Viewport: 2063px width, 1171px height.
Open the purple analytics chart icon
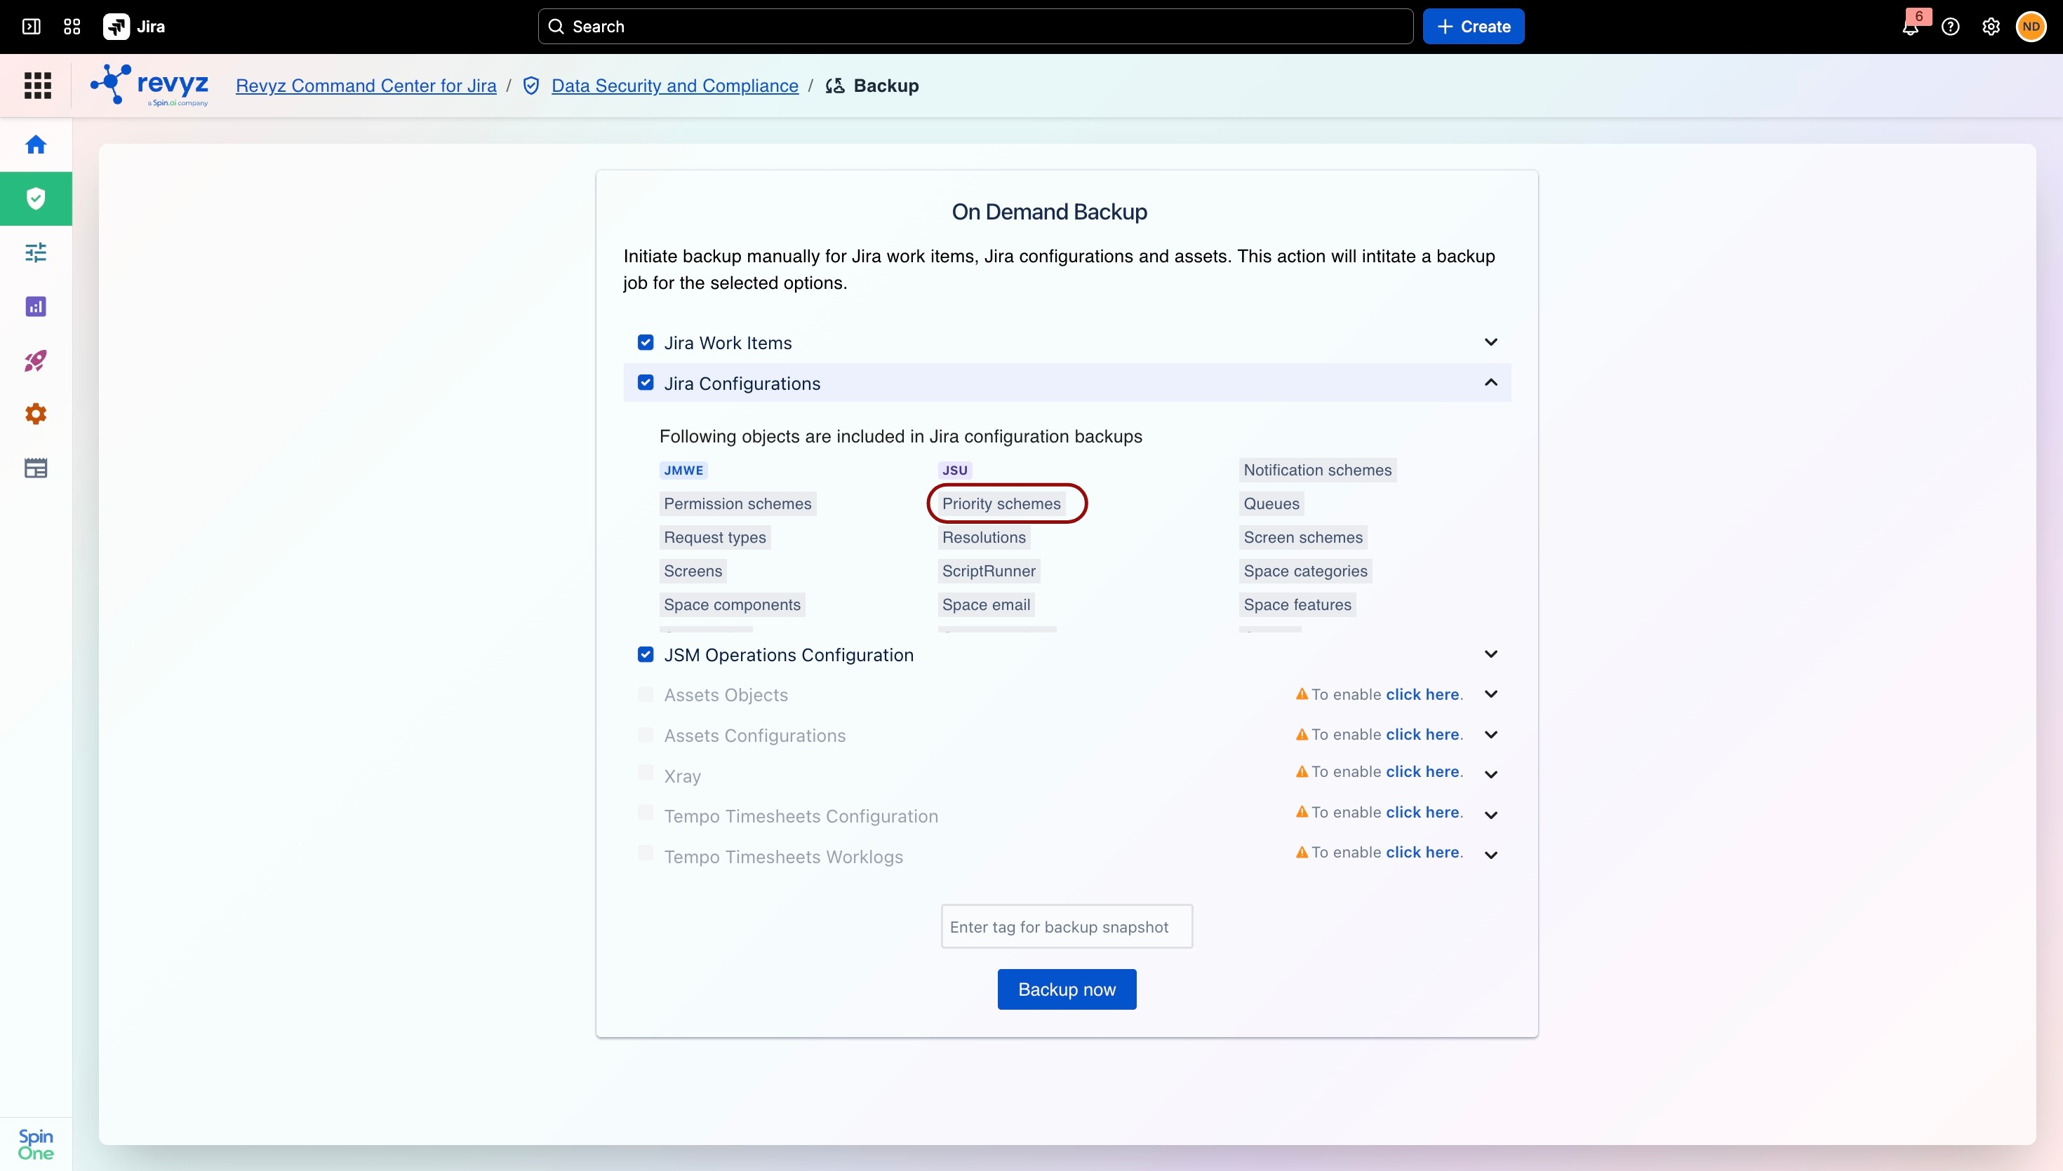(x=35, y=306)
